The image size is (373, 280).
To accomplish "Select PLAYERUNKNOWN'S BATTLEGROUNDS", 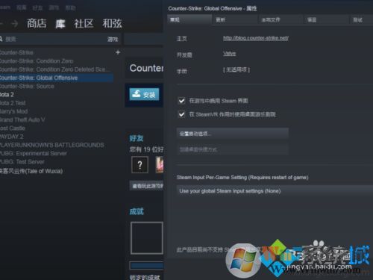I will pos(52,145).
